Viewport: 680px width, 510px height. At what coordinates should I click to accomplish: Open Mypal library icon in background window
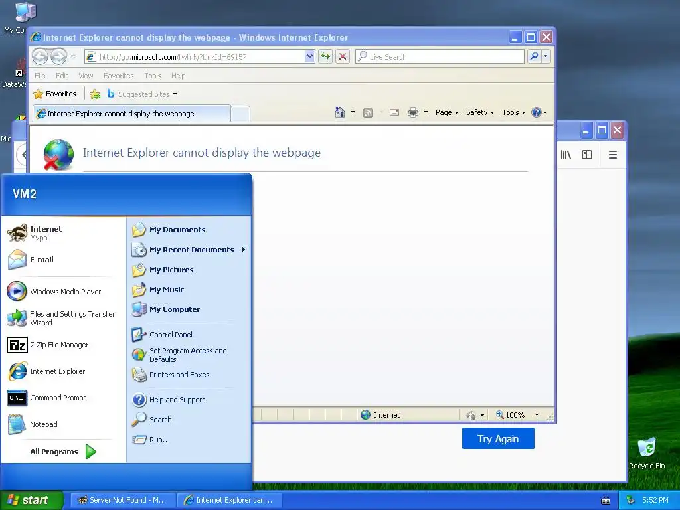point(566,155)
